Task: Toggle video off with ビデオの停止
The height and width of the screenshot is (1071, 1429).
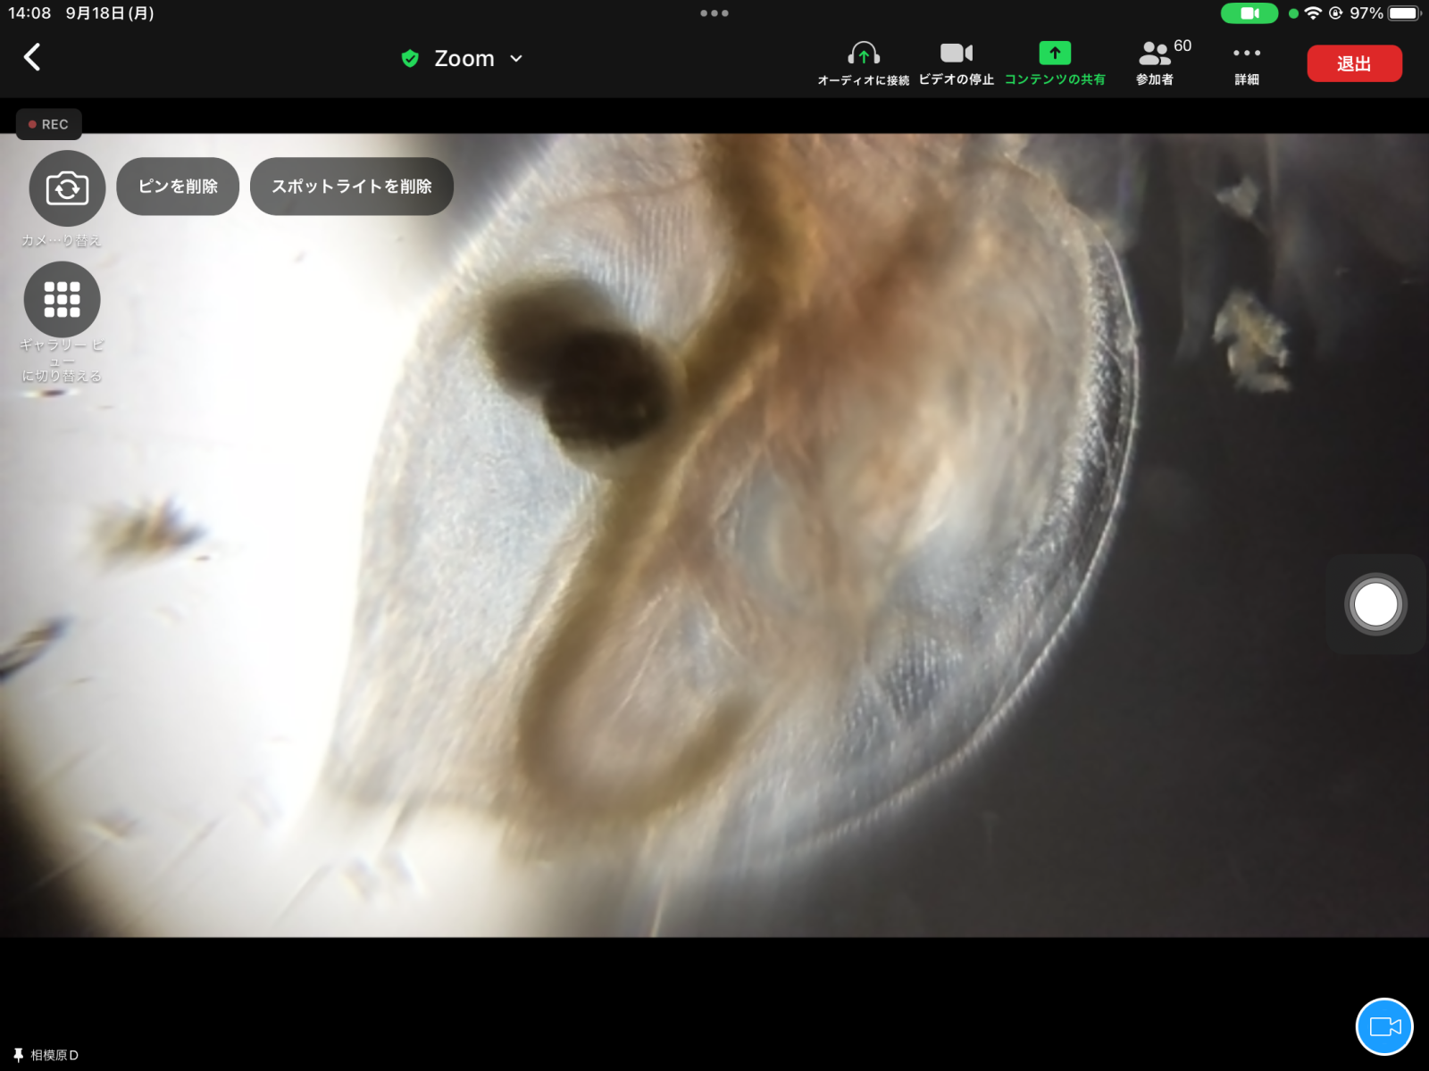Action: (x=956, y=62)
